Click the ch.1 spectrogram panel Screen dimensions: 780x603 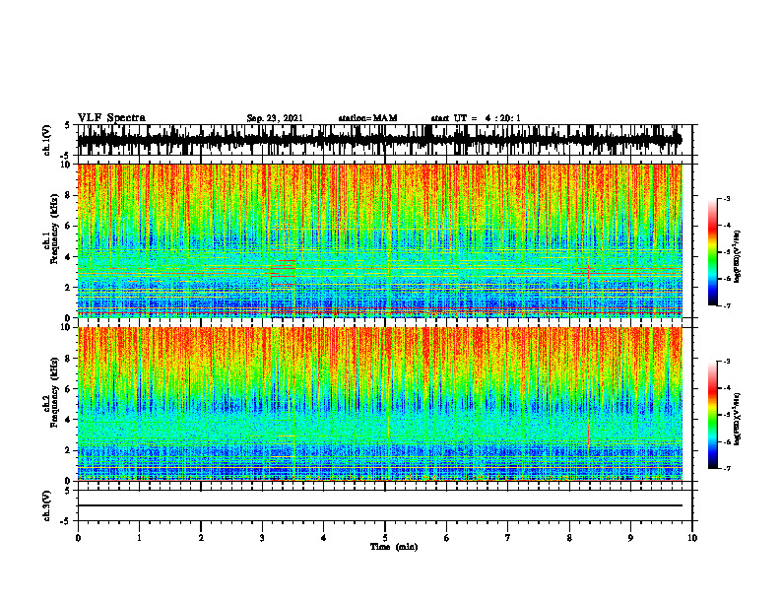click(379, 240)
